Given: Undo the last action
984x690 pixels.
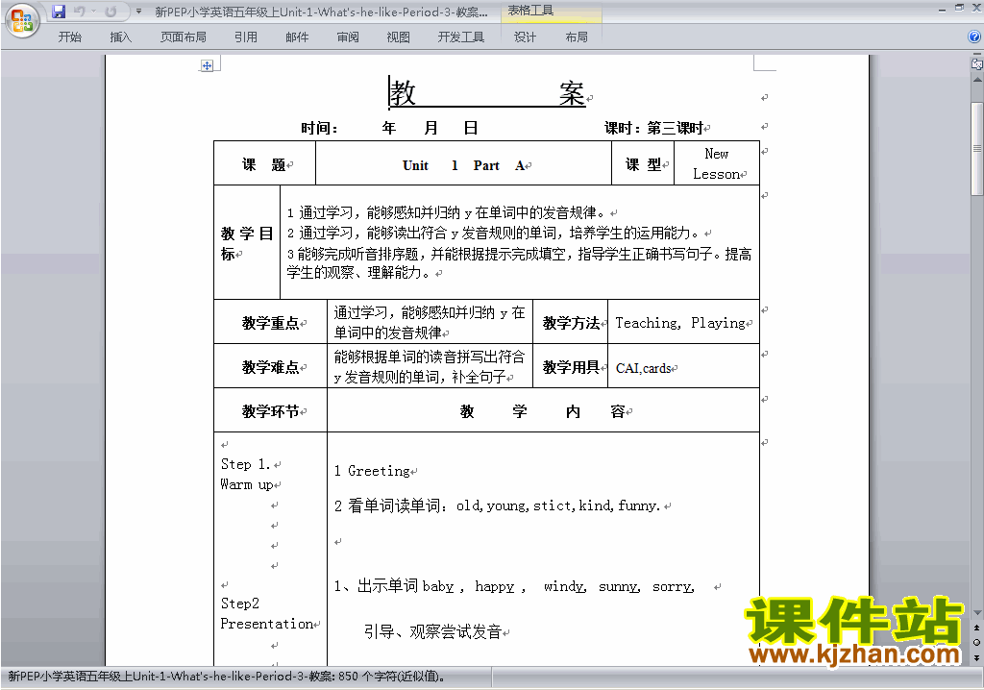Looking at the screenshot, I should [x=79, y=12].
